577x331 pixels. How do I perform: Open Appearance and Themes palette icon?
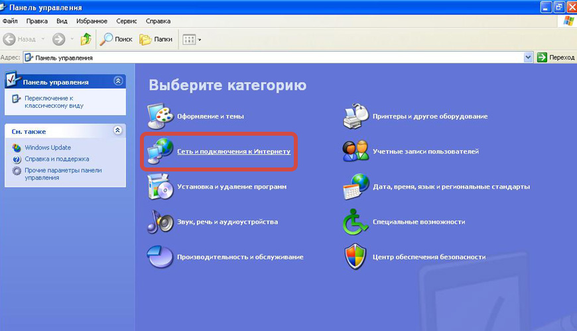tap(160, 117)
